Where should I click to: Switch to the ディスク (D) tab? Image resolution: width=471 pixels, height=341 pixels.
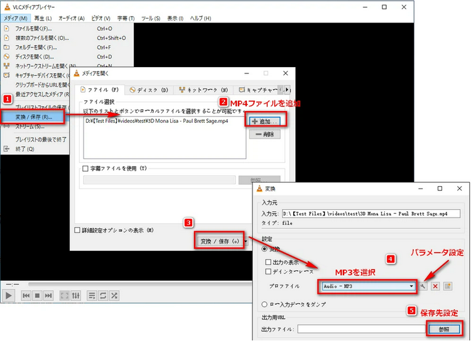click(149, 90)
